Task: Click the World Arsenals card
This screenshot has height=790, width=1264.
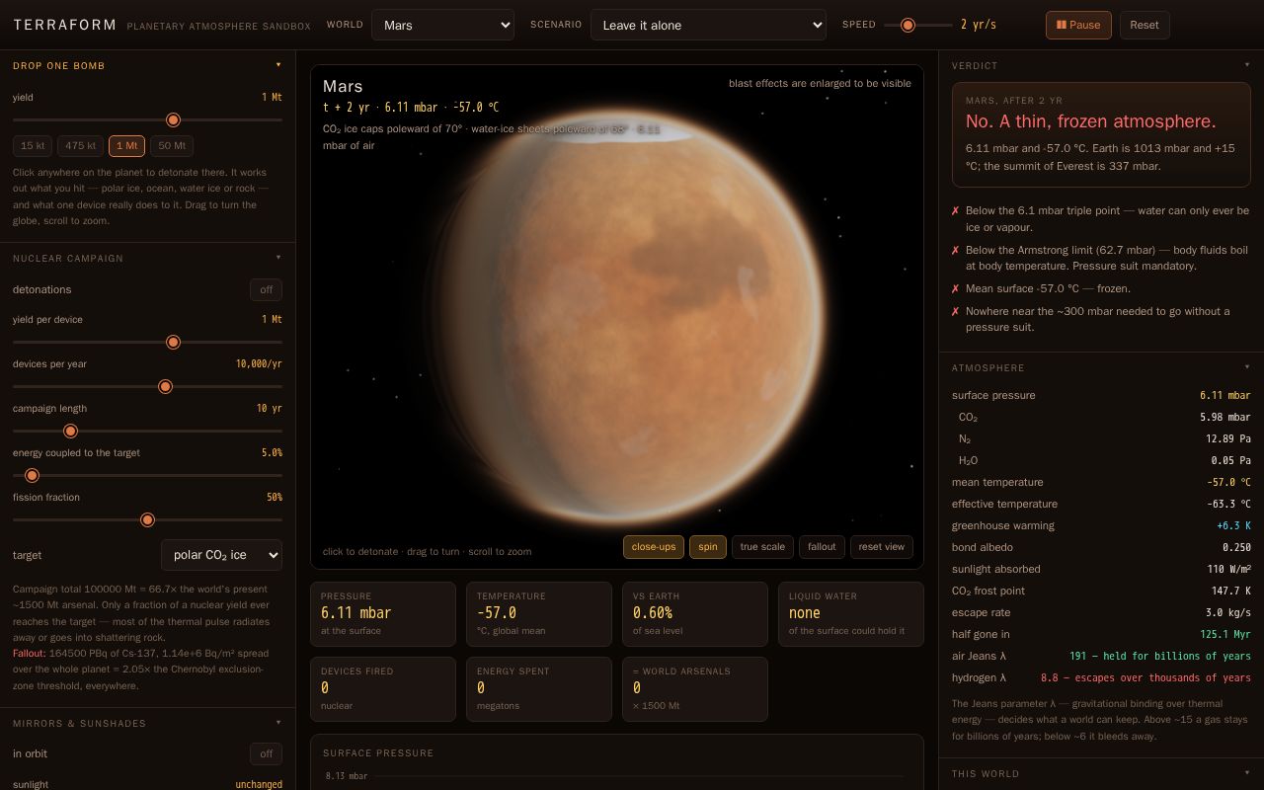Action: pos(695,689)
